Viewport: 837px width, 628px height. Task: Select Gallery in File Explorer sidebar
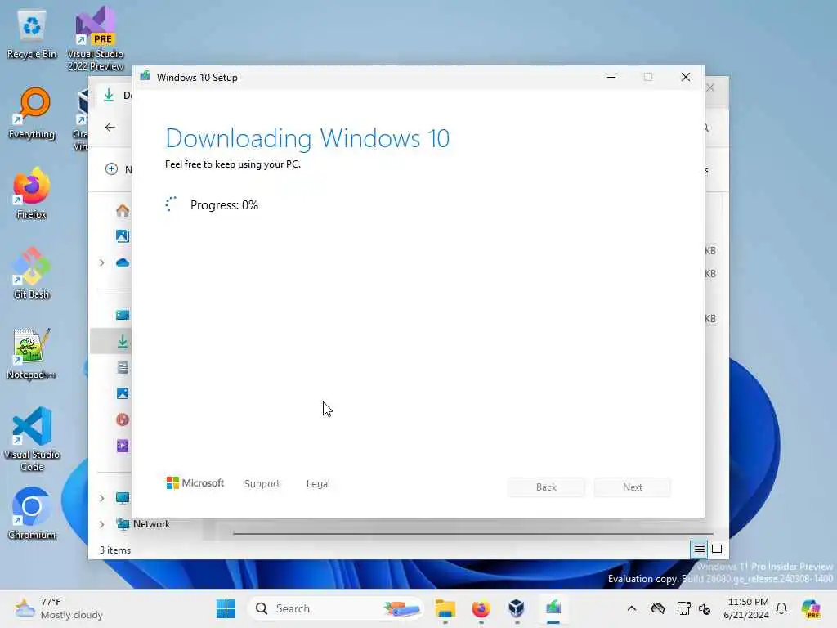coord(123,236)
